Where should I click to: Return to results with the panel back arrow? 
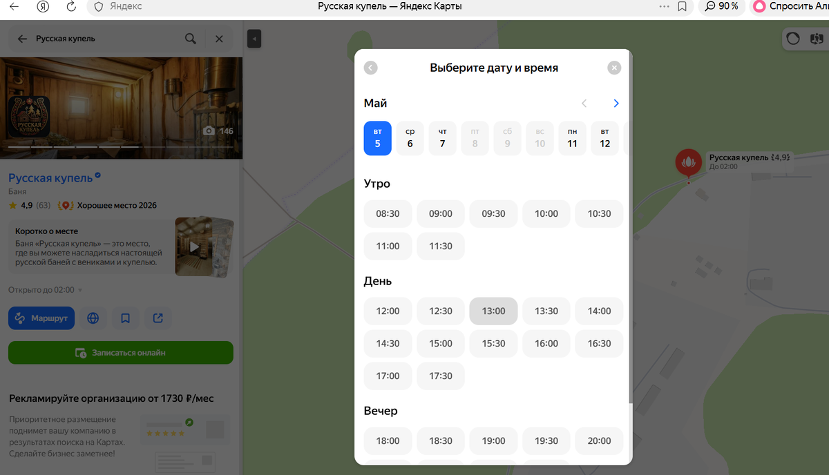[x=22, y=39]
